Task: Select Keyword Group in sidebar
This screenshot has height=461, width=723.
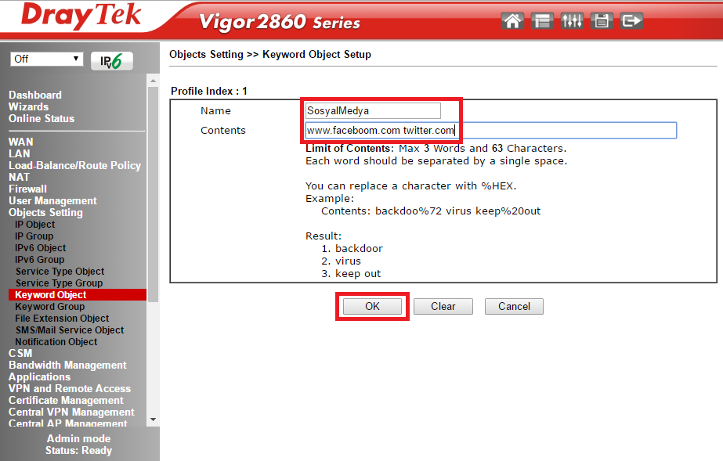Action: coord(50,307)
